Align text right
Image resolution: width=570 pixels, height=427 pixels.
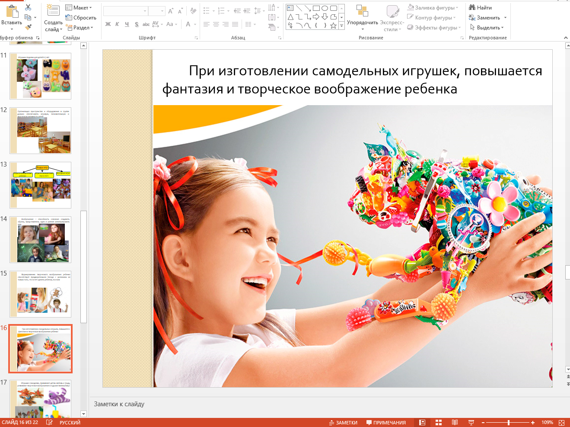click(226, 24)
